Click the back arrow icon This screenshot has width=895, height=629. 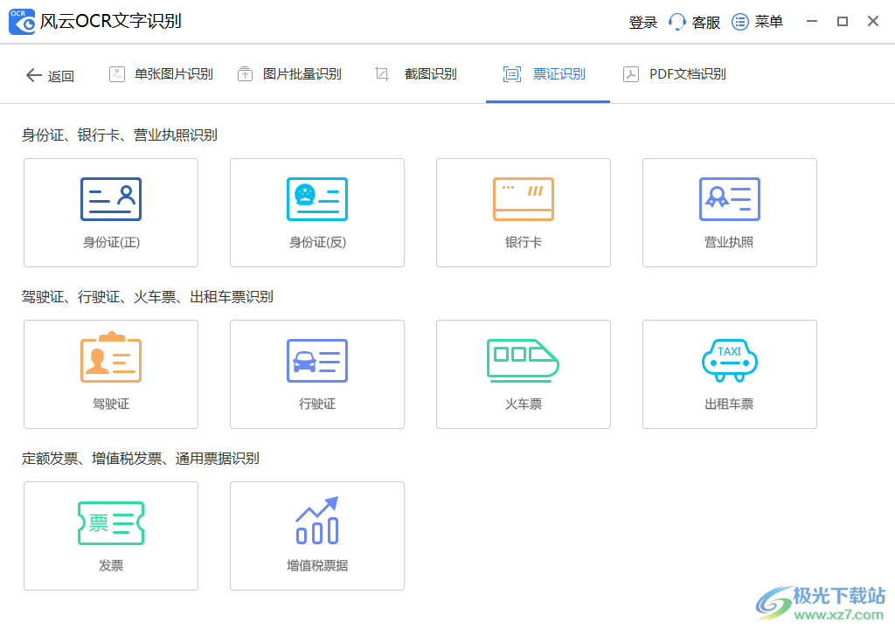coord(34,75)
